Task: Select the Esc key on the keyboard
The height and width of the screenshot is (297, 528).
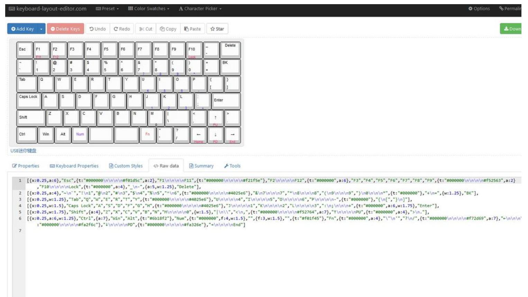Action: coord(24,50)
